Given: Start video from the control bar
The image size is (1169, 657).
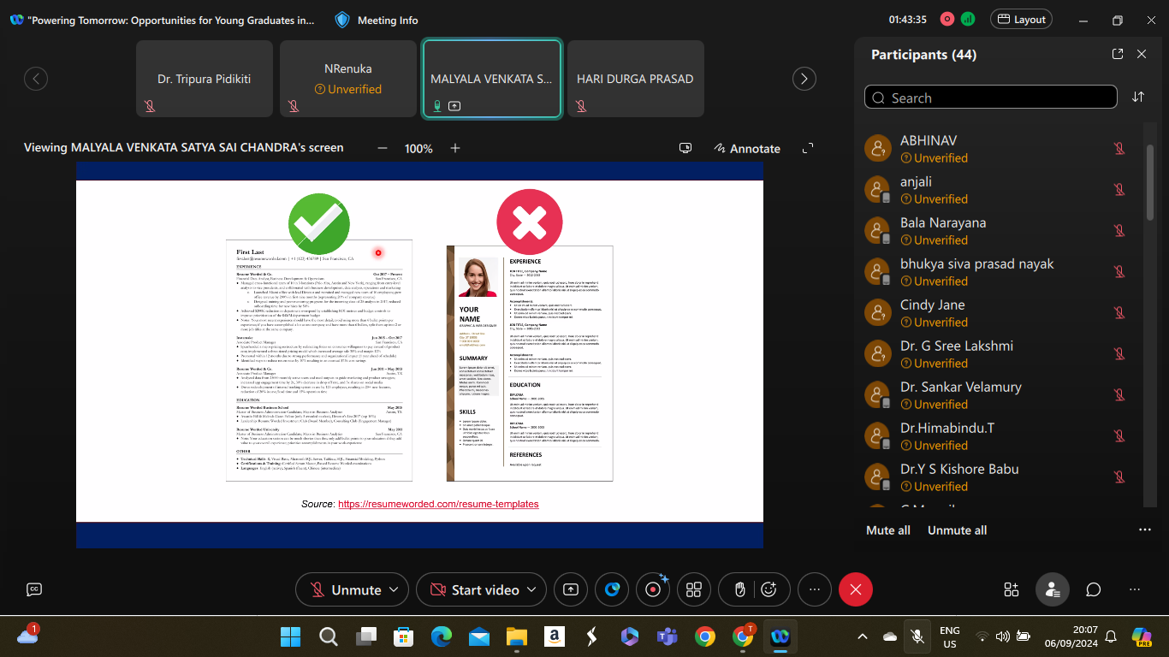Looking at the screenshot, I should pos(475,589).
